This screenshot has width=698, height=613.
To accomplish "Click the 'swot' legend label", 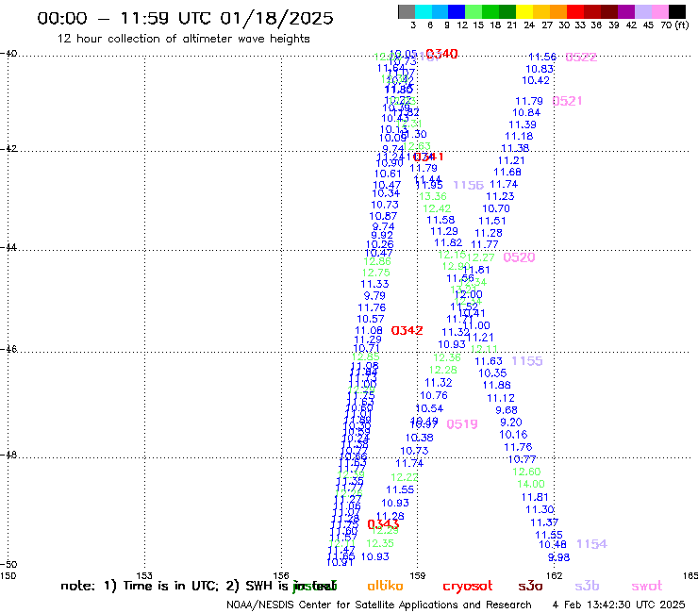I will (x=647, y=586).
